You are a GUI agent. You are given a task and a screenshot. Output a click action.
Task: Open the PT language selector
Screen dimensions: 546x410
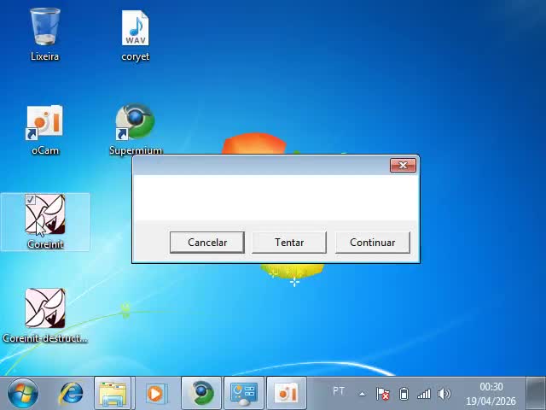tap(339, 391)
